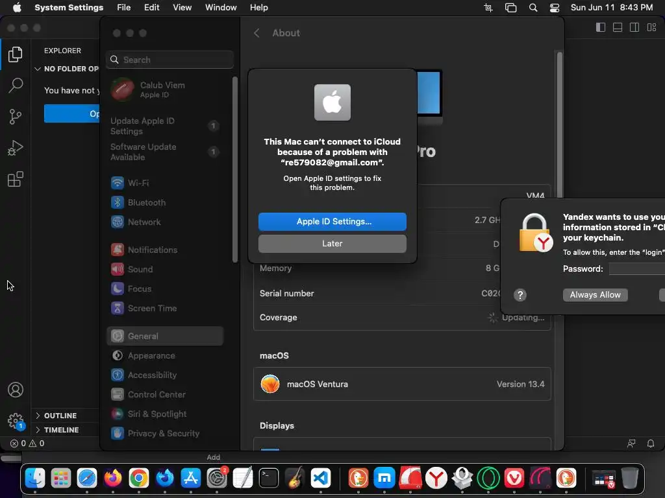Click the Password field in keychain prompt
This screenshot has width=665, height=498.
click(x=636, y=269)
